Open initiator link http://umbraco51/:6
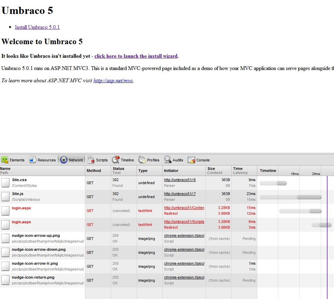The width and height of the screenshot is (334, 299). point(180,180)
